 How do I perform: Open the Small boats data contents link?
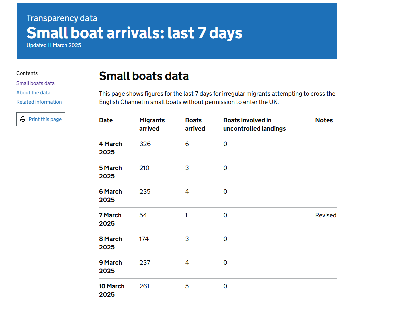click(x=35, y=83)
